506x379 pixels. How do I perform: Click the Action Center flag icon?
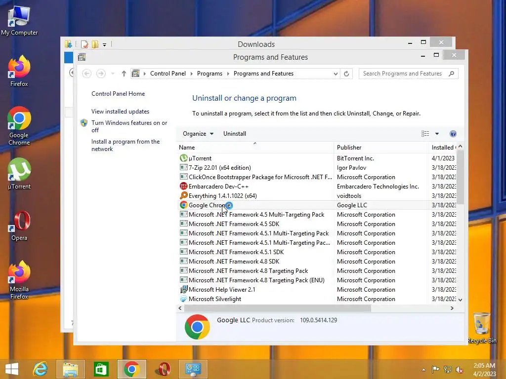click(435, 369)
